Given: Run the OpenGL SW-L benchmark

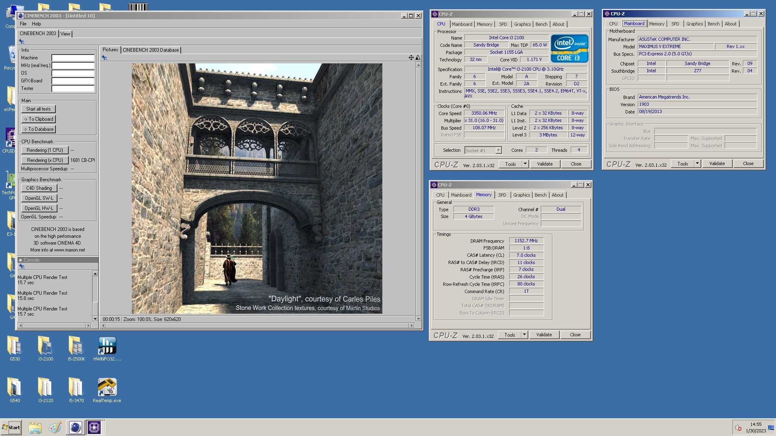Looking at the screenshot, I should point(39,198).
